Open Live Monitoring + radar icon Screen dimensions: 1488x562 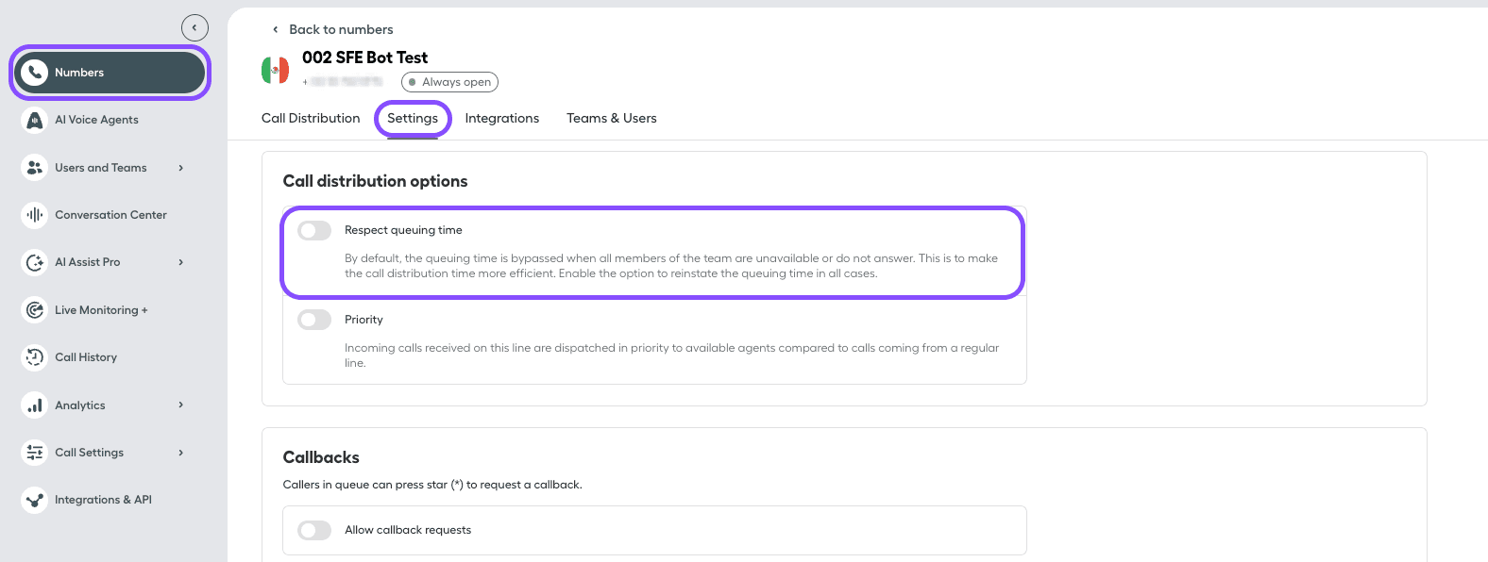(x=35, y=310)
